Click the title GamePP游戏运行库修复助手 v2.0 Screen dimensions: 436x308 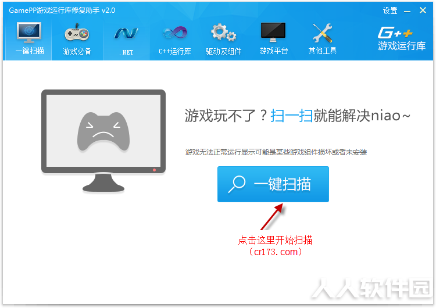point(62,10)
